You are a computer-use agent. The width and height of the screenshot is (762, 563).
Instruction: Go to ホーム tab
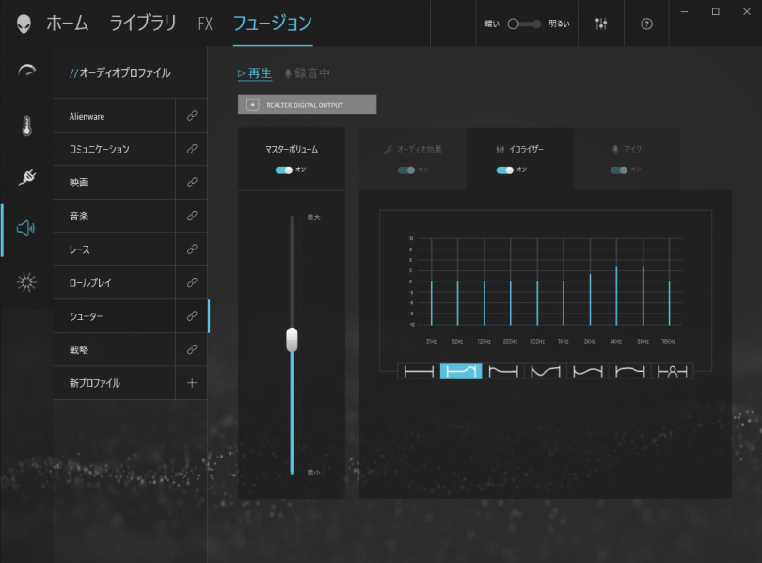tap(68, 24)
